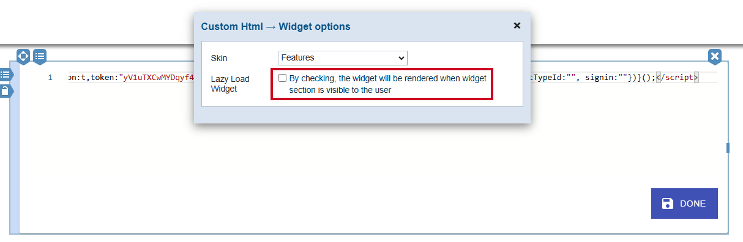The image size is (743, 242).
Task: Close the Widget options dialog
Action: tap(517, 26)
